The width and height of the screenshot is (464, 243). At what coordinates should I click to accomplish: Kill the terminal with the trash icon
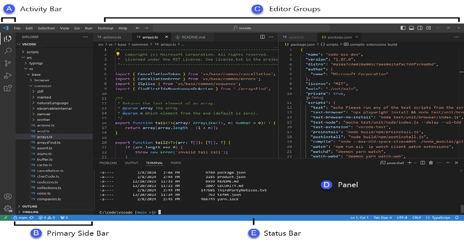[x=431, y=162]
